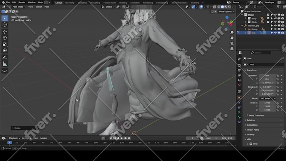Screen dimensions: 286x161
Task: Open the Armature data properties tab
Action: 239,112
